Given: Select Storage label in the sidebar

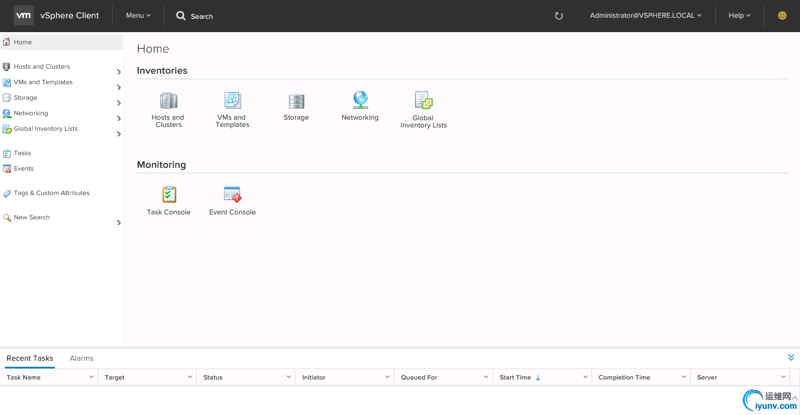Looking at the screenshot, I should point(26,98).
